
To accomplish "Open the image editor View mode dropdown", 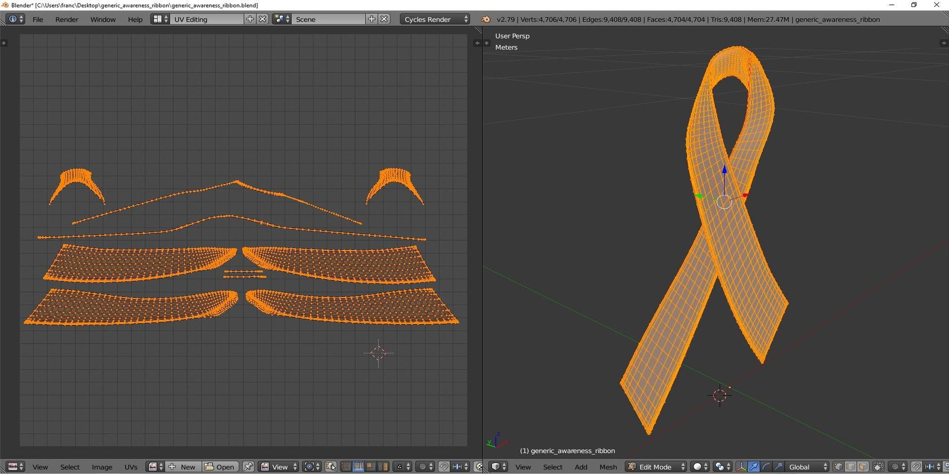I will 279,467.
